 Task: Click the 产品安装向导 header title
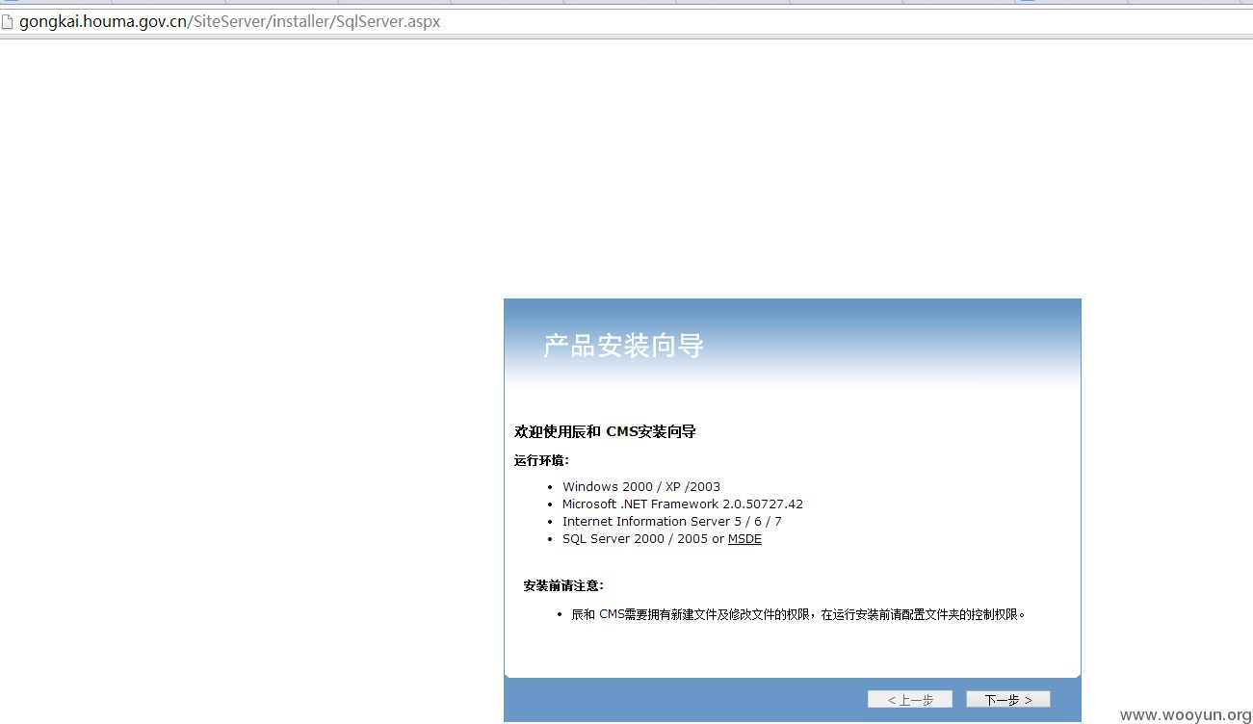(x=623, y=346)
